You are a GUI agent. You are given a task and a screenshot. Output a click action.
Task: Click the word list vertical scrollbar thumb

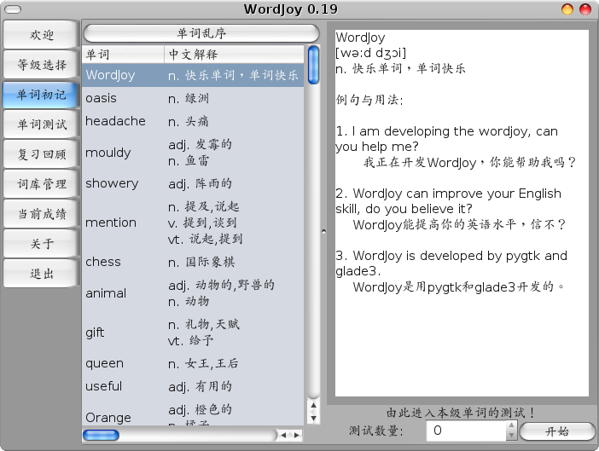tap(313, 66)
